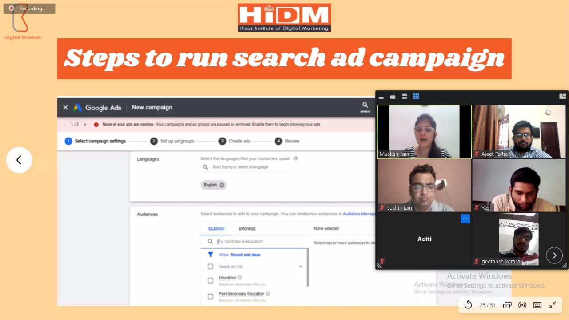Open the presentation autoplay icon
569x320 pixels.
507,305
